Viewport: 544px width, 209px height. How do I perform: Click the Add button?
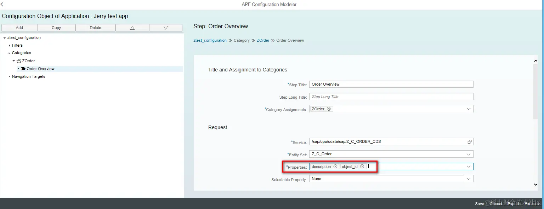(19, 28)
